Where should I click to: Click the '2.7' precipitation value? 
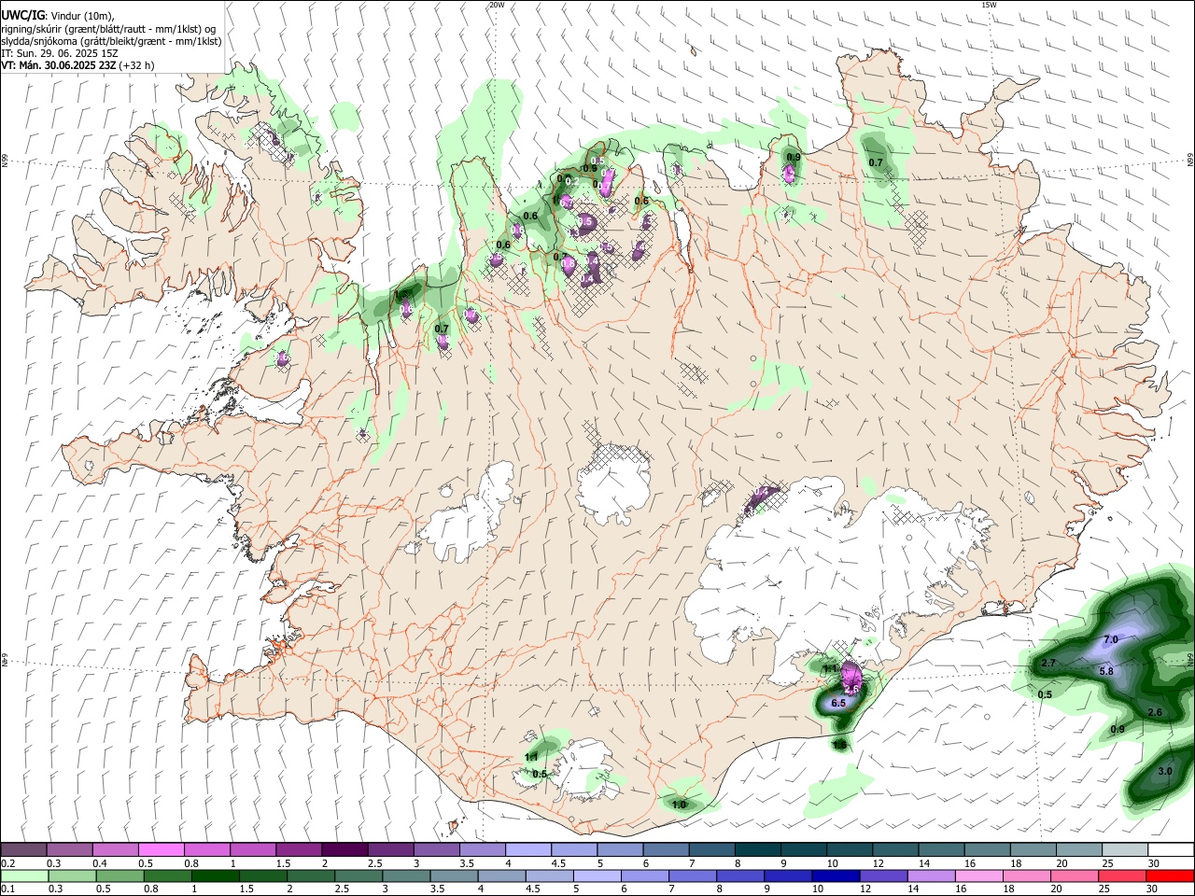coord(1047,663)
